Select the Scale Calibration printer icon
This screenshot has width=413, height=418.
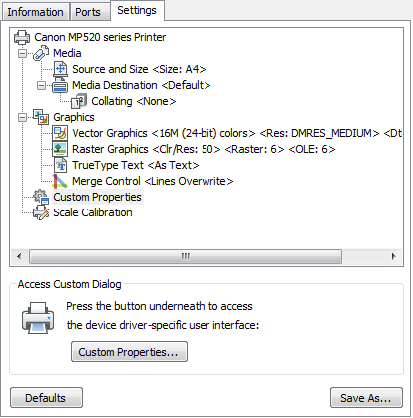click(41, 212)
